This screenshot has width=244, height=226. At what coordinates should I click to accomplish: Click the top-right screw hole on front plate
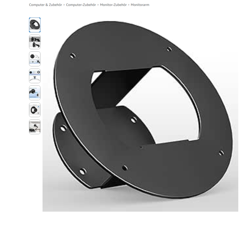click(169, 49)
